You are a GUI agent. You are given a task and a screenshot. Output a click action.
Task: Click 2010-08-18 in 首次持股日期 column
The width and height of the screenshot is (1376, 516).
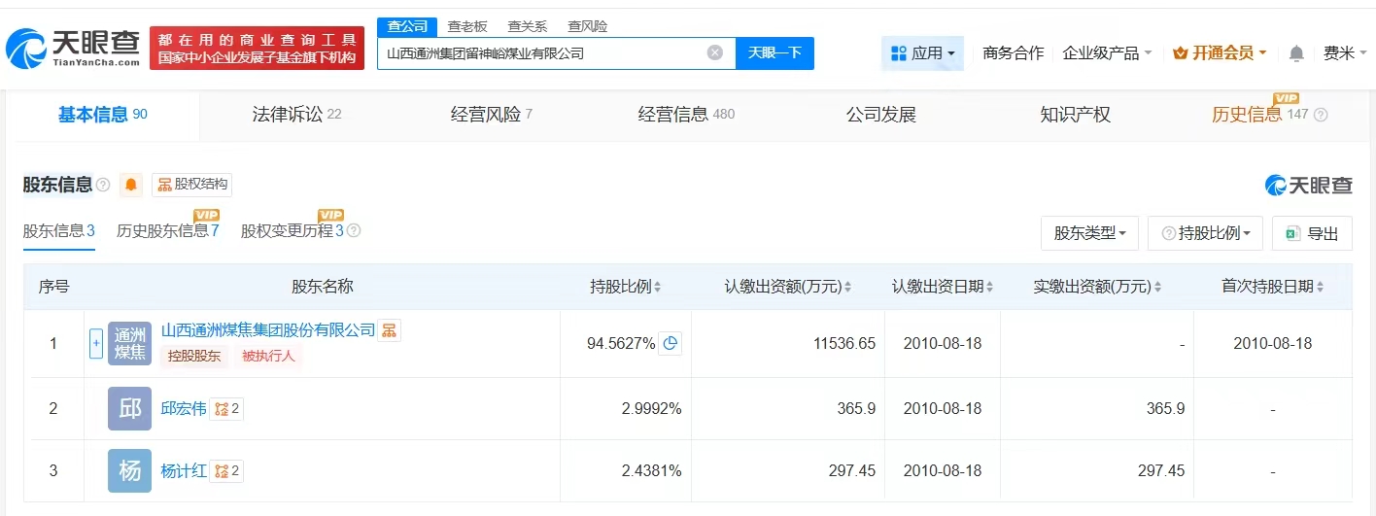[1272, 343]
